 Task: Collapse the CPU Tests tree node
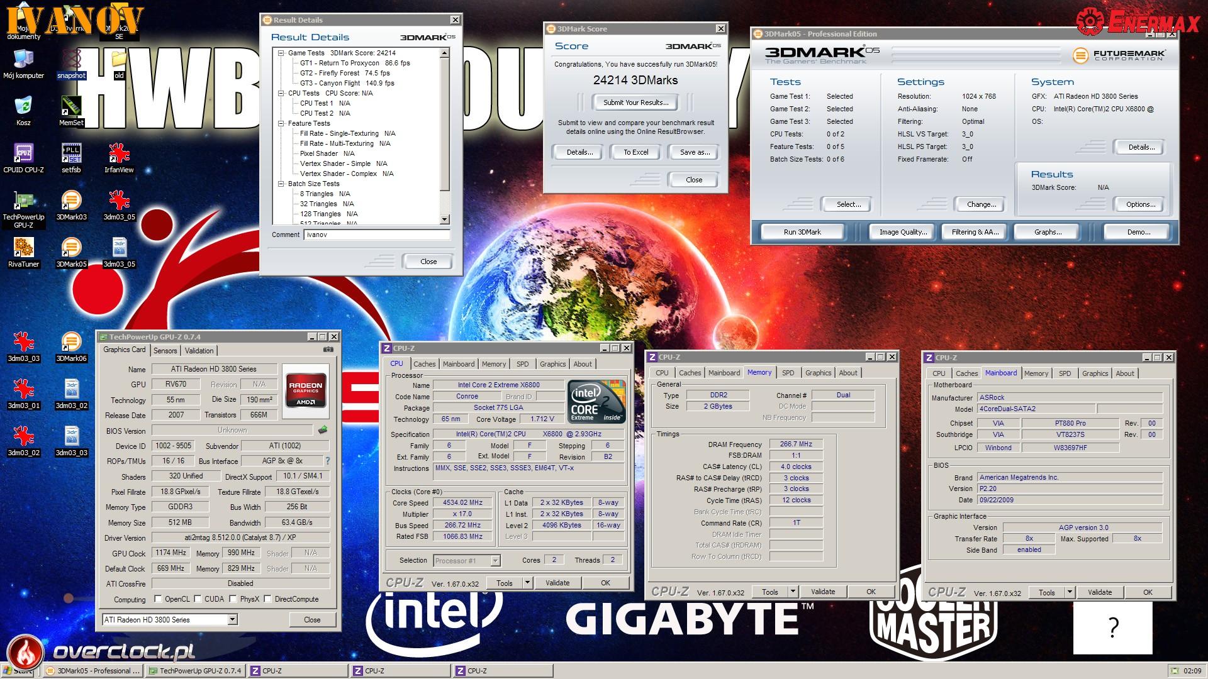pyautogui.click(x=281, y=93)
